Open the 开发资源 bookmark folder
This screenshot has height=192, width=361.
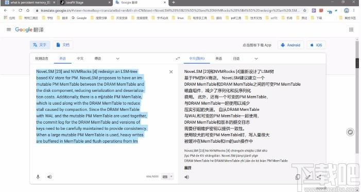pyautogui.click(x=119, y=17)
